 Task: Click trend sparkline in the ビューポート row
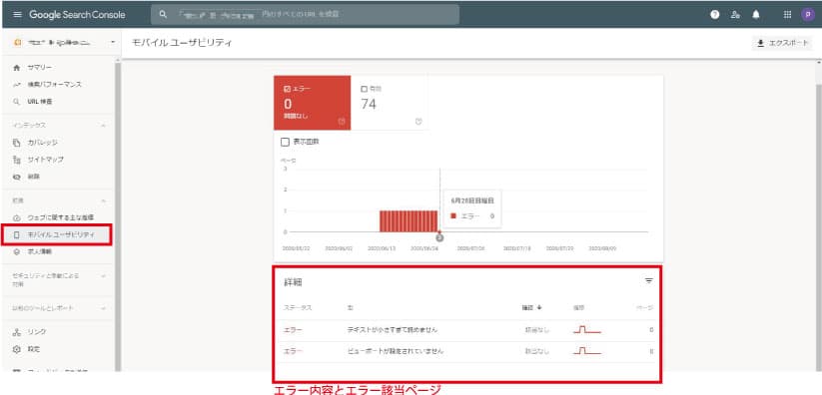coord(586,351)
